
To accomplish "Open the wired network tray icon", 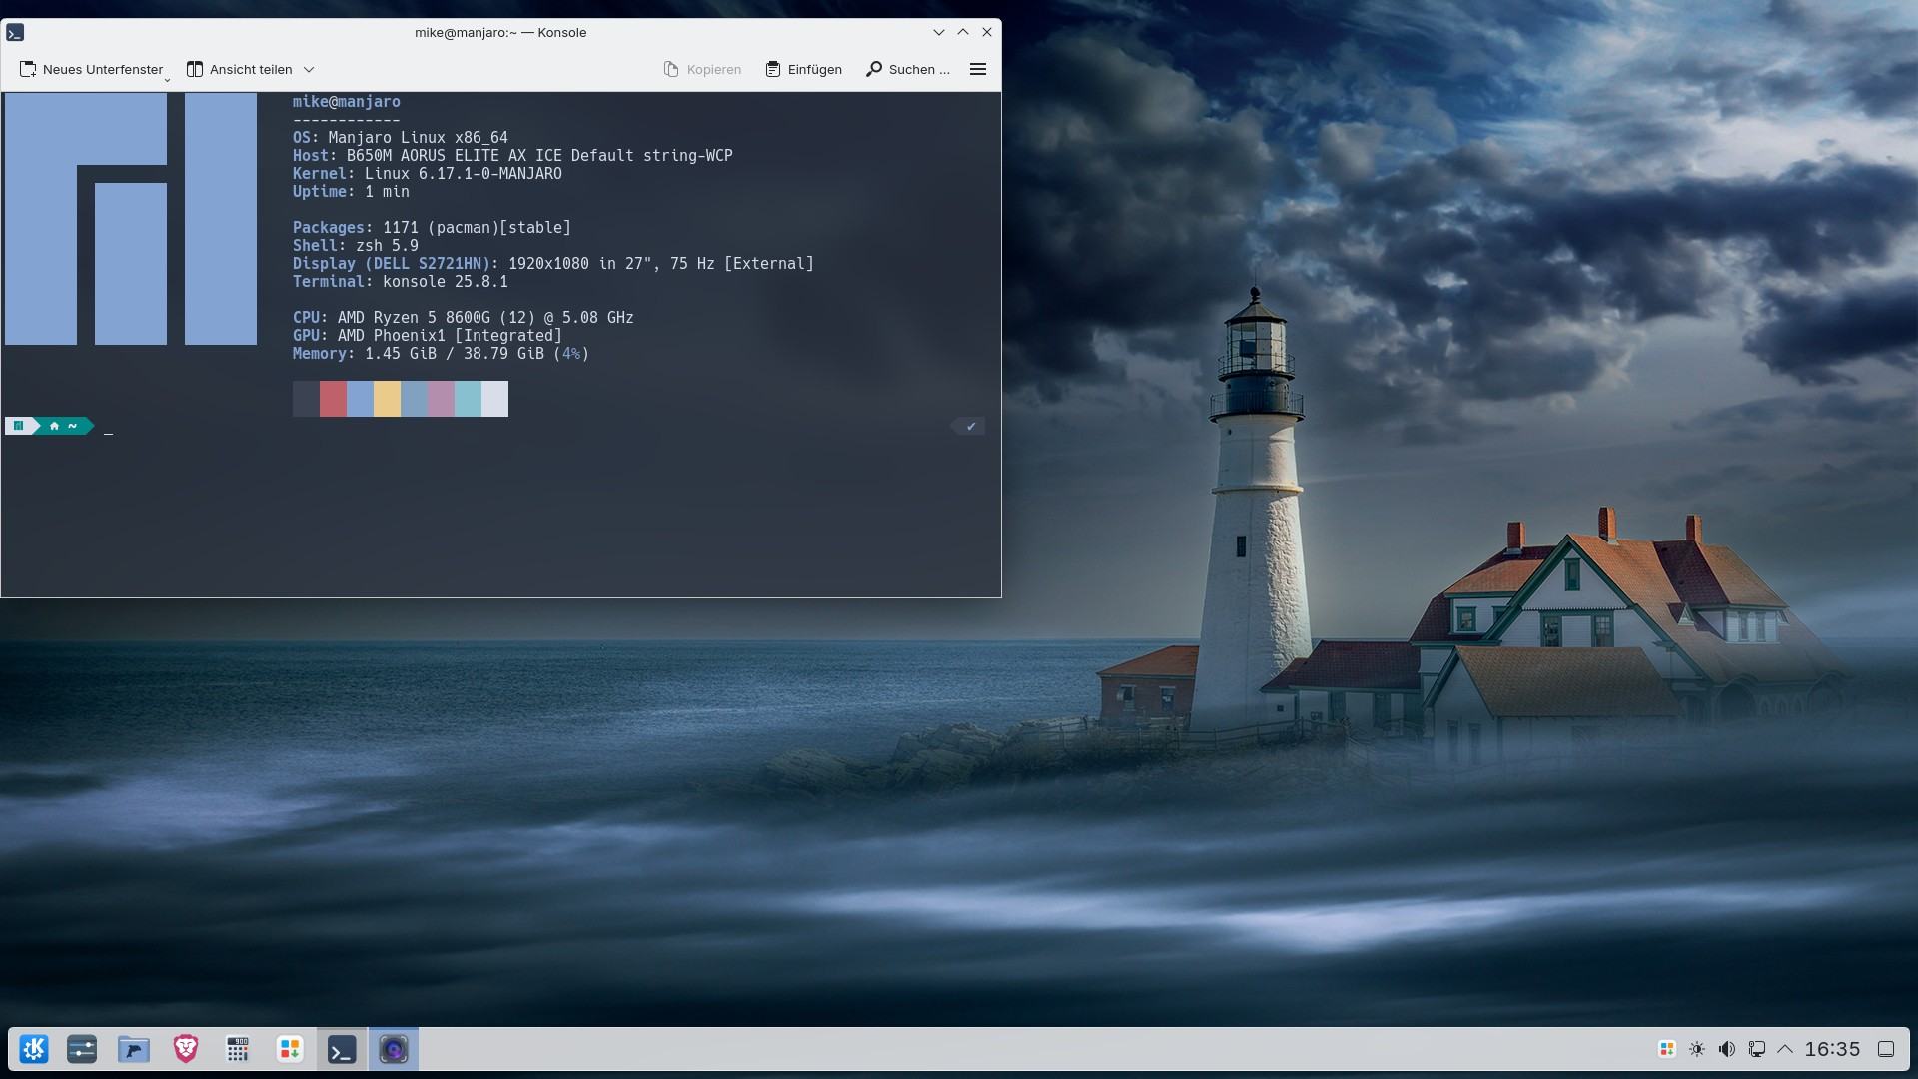I will point(1756,1049).
